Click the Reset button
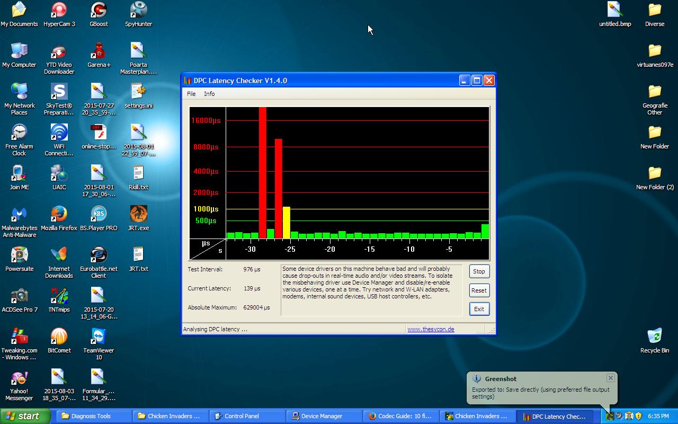This screenshot has width=678, height=424. click(479, 290)
